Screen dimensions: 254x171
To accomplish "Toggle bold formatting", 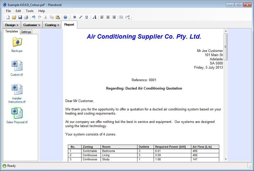I will click(x=74, y=17).
